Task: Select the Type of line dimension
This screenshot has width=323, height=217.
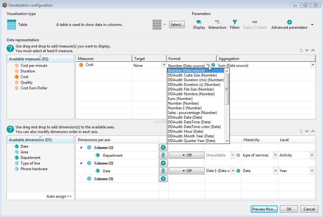Action: [x=30, y=163]
